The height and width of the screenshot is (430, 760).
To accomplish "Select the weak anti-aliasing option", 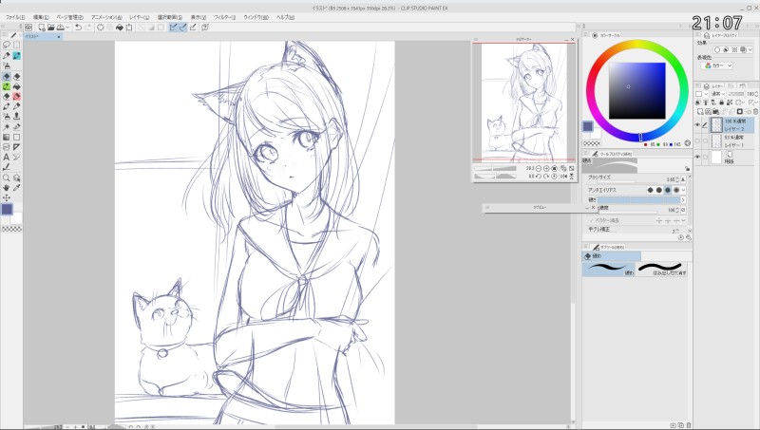I will pyautogui.click(x=659, y=190).
